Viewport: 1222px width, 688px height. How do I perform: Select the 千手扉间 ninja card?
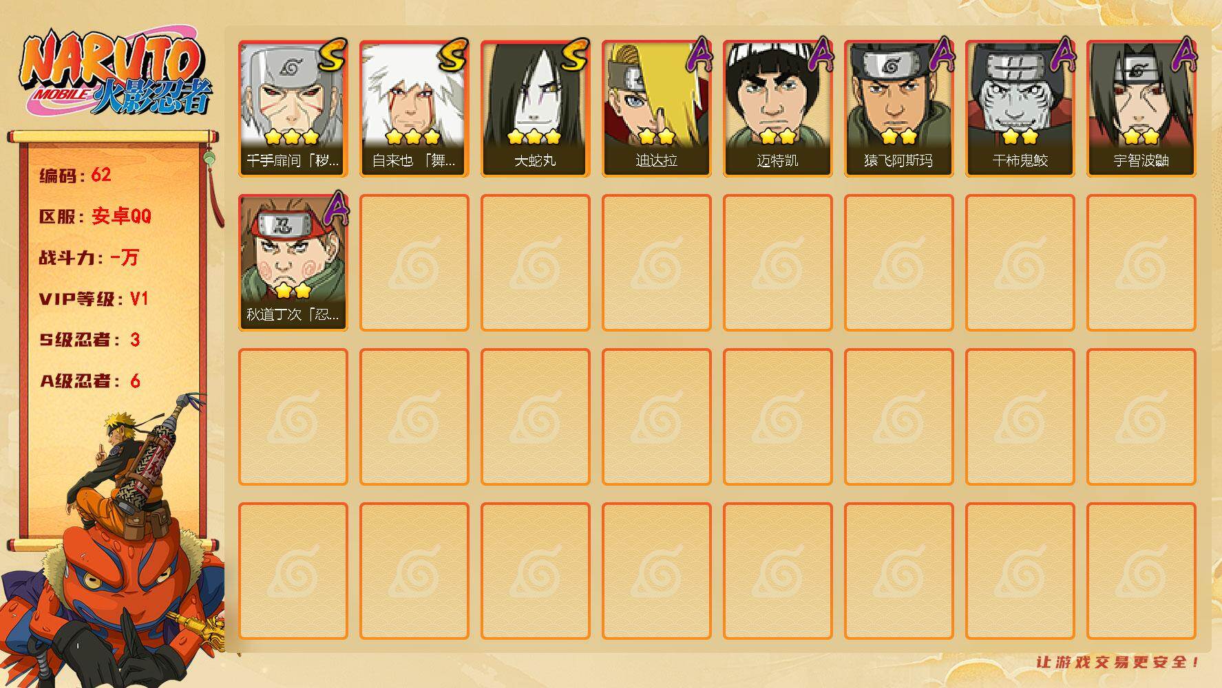coord(293,109)
